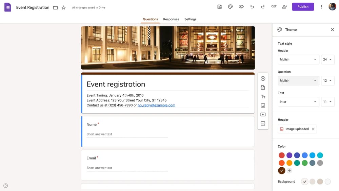Click the Add video icon
Image resolution: width=339 pixels, height=191 pixels.
(x=263, y=115)
